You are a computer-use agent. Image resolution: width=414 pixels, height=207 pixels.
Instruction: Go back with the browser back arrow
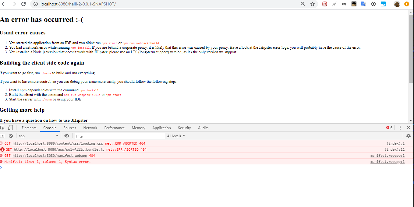pos(4,4)
